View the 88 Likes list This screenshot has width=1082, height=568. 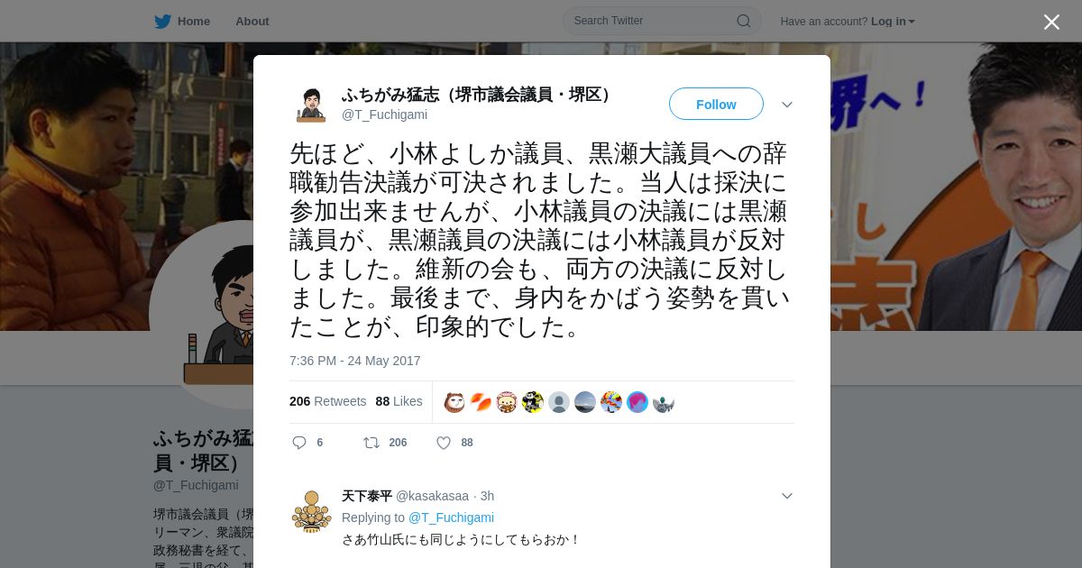coord(399,401)
